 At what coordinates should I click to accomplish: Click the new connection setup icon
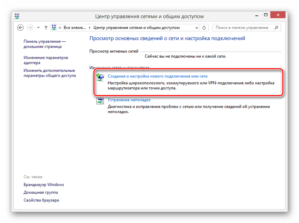[x=100, y=78]
